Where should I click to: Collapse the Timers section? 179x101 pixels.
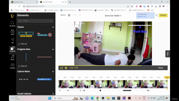point(53,27)
